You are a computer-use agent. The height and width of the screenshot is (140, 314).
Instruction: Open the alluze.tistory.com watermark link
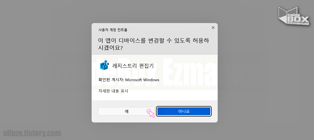tap(32, 133)
